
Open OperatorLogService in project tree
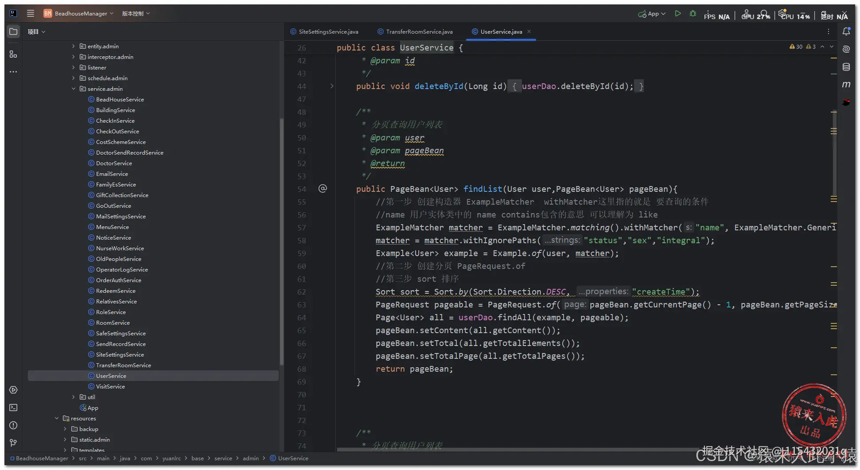[x=122, y=269]
